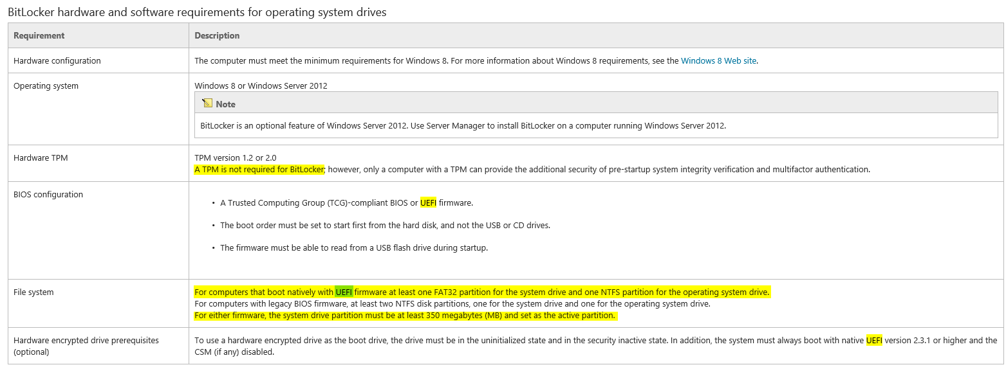
Task: Click the page heading about BitLocker requirements
Action: pyautogui.click(x=197, y=12)
